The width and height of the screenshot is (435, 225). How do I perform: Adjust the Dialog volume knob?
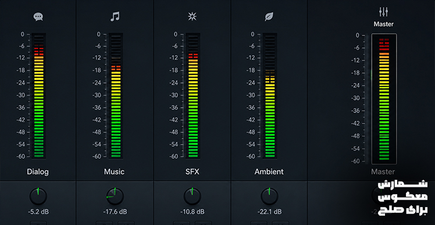pyautogui.click(x=38, y=196)
